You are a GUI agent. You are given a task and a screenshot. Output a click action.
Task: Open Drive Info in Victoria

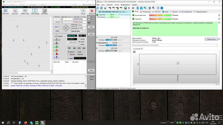click(x=5, y=12)
